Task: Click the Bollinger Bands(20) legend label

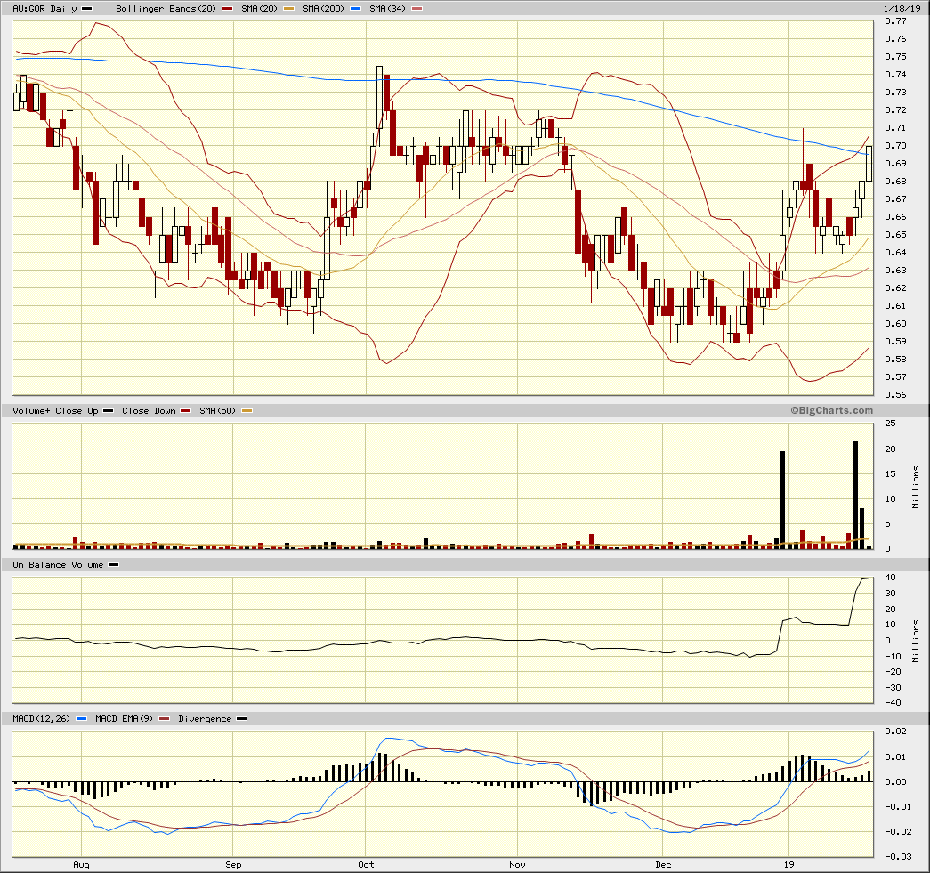Action: pos(166,8)
